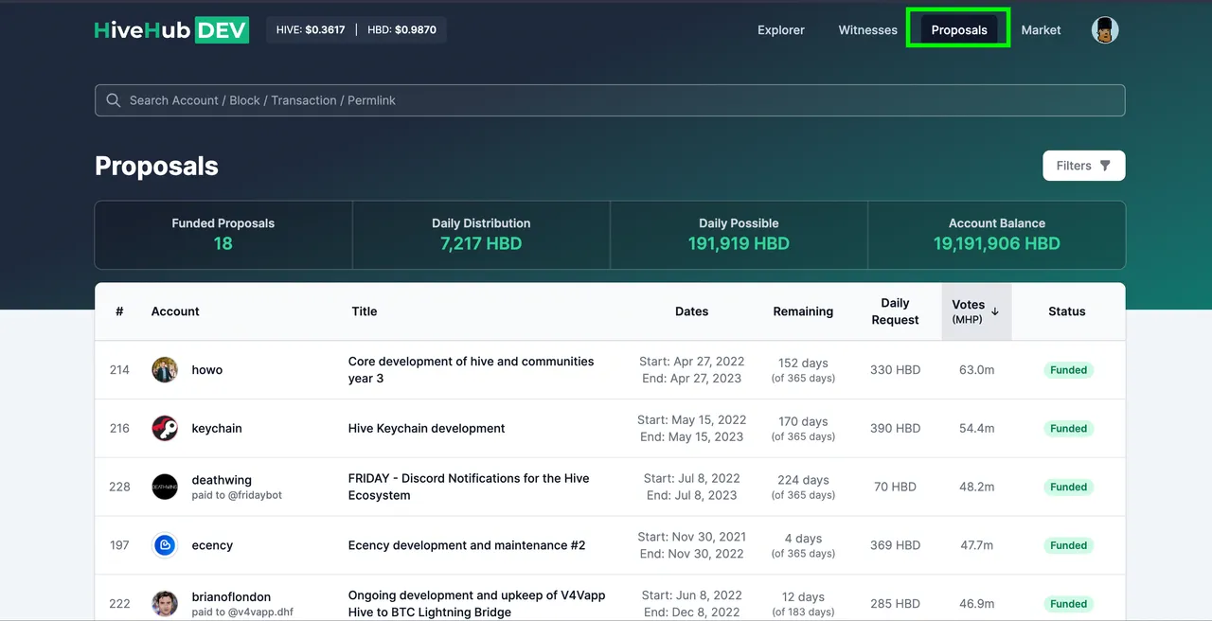Click Funded status badge in brianoflondon row
The height and width of the screenshot is (621, 1212).
pos(1068,604)
